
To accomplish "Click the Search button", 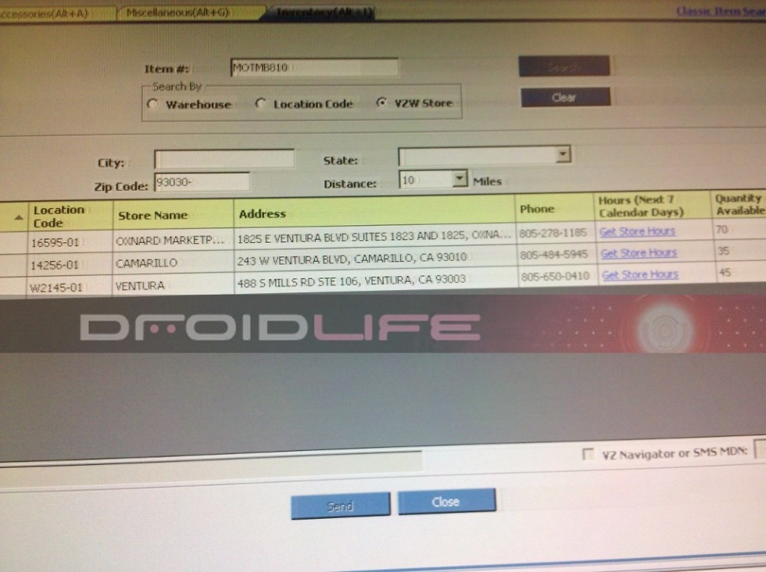I will (564, 67).
